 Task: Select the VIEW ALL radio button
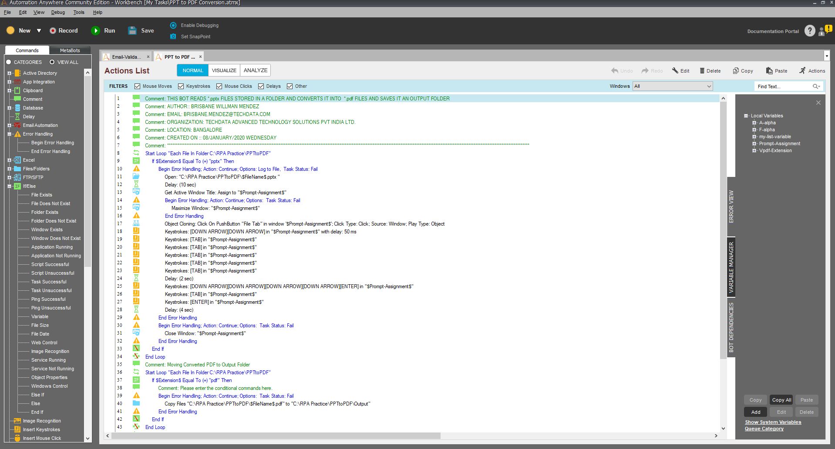(52, 62)
